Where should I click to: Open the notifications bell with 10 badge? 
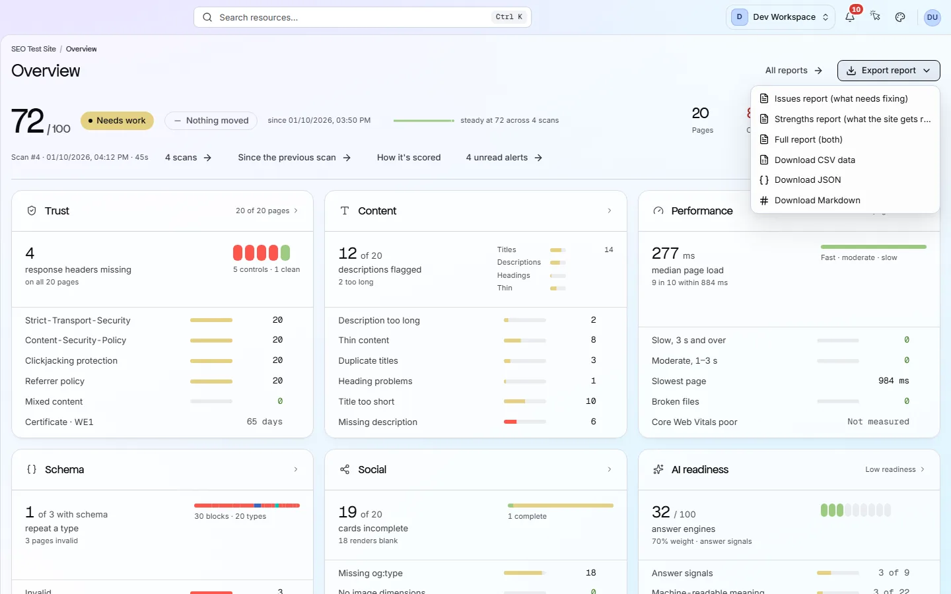click(850, 17)
